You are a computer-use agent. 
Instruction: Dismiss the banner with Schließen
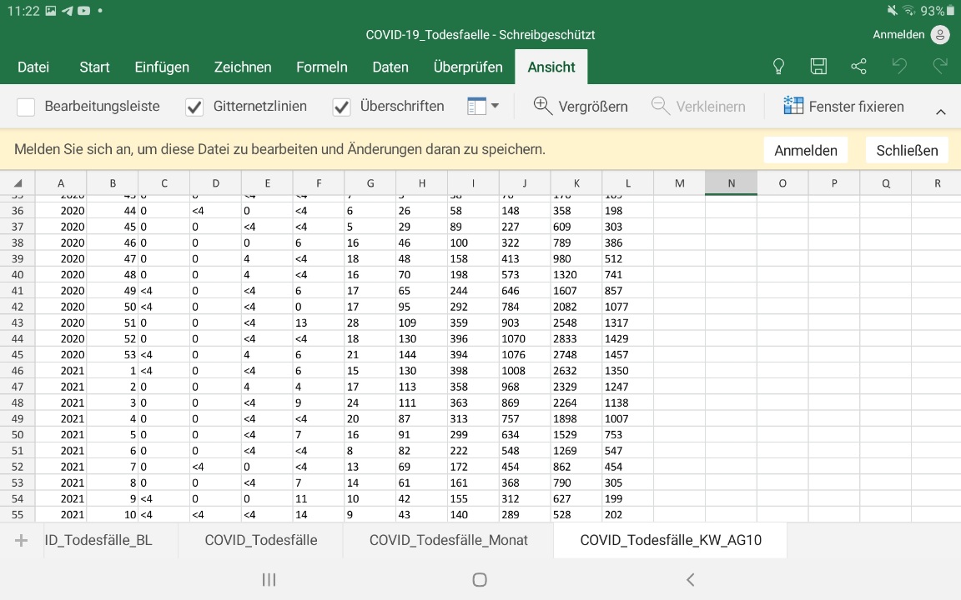pos(907,150)
